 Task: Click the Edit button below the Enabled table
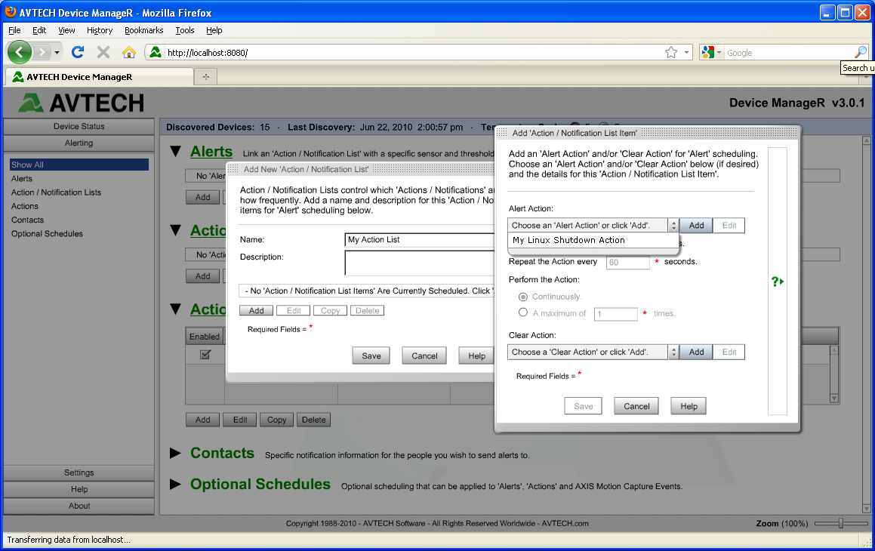[x=240, y=420]
